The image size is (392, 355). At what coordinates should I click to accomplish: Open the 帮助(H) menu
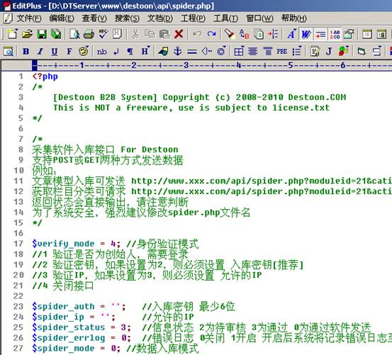(293, 18)
